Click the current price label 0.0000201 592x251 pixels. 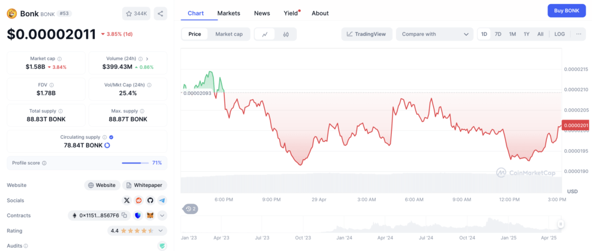(575, 125)
